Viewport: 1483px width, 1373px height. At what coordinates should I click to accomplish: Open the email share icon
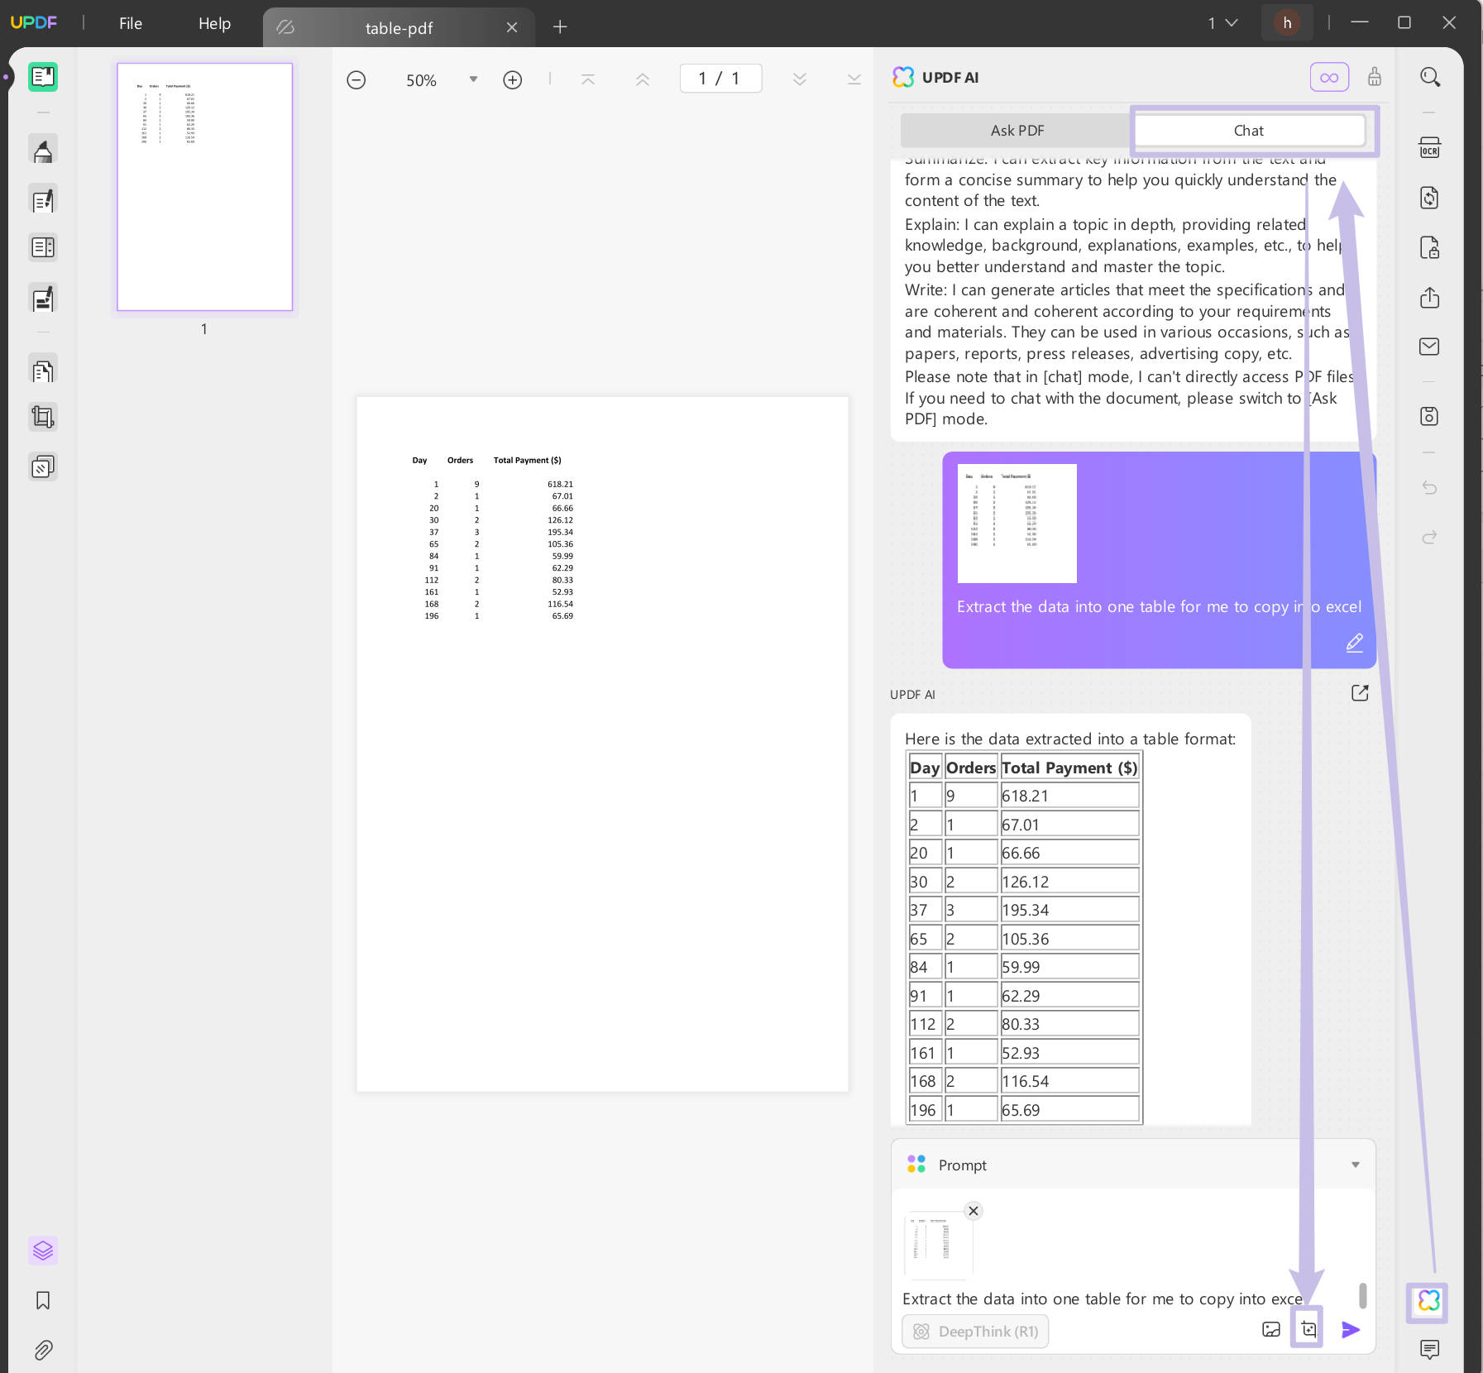click(x=1430, y=347)
